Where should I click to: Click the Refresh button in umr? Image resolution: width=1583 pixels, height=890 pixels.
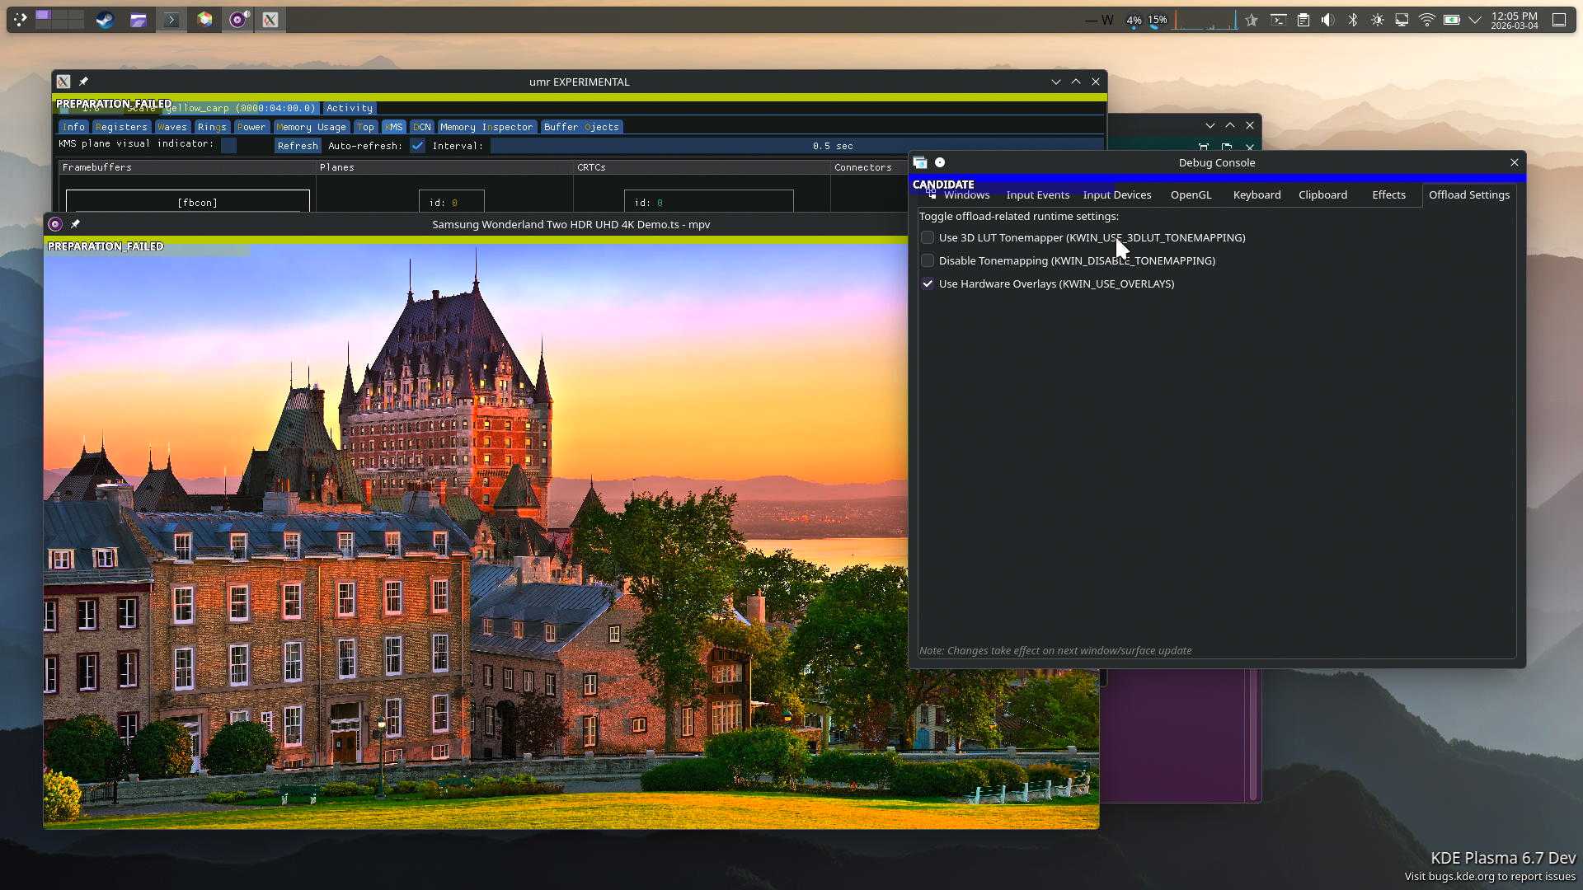coord(298,146)
